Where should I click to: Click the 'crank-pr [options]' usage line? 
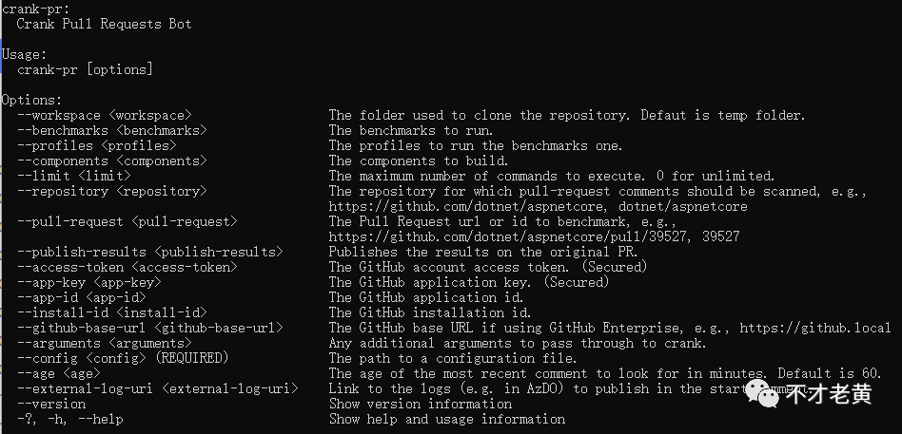(x=85, y=69)
